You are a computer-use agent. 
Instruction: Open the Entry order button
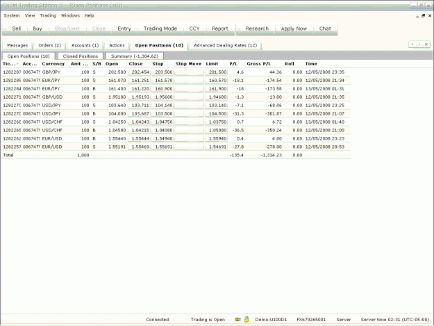[x=124, y=28]
